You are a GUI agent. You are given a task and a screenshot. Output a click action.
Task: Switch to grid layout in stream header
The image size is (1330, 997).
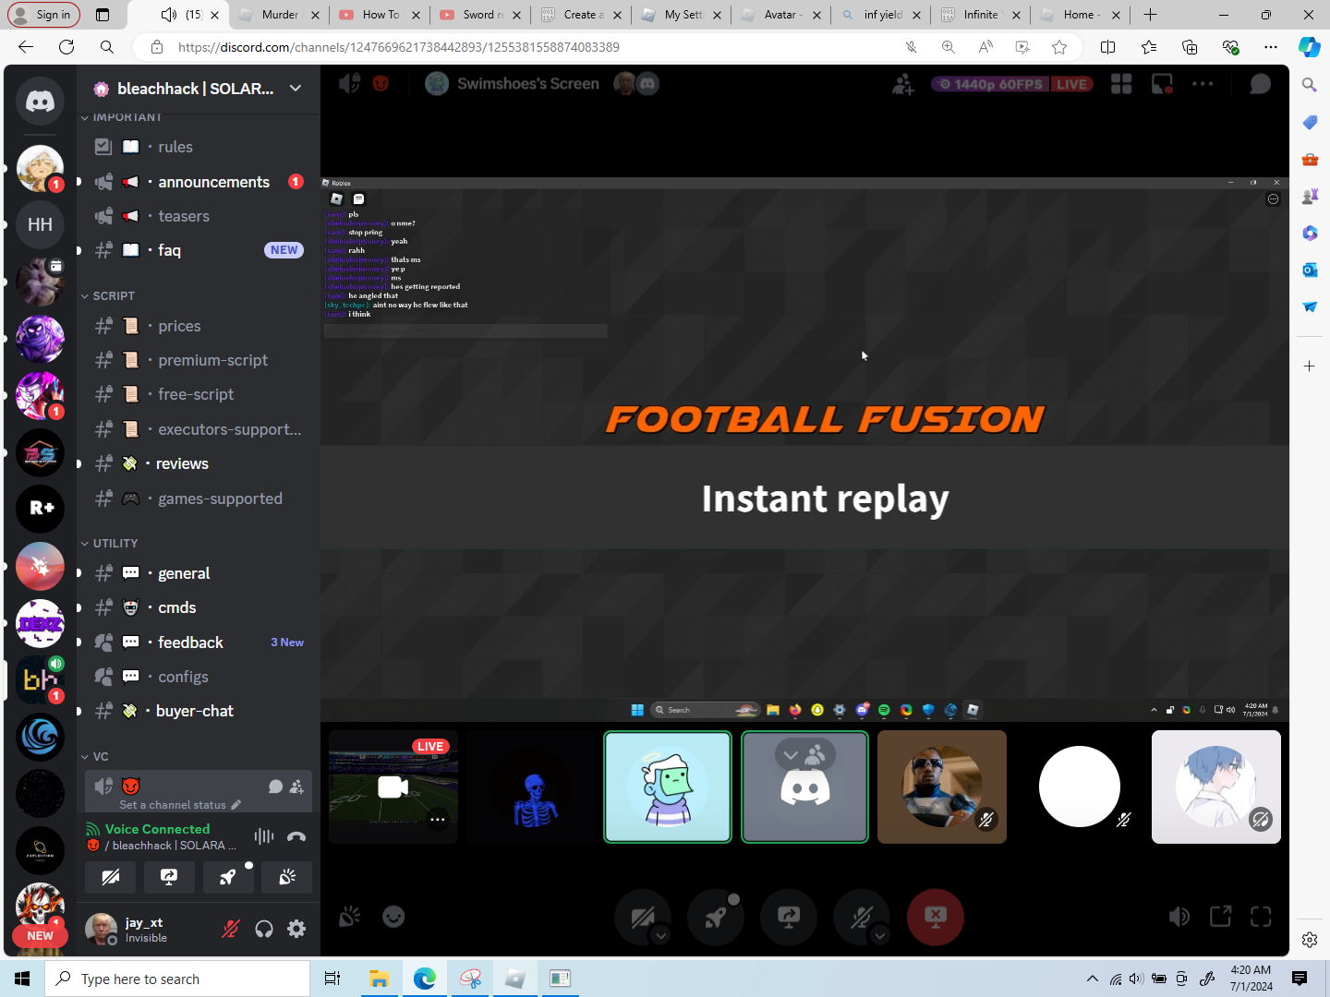tap(1121, 84)
